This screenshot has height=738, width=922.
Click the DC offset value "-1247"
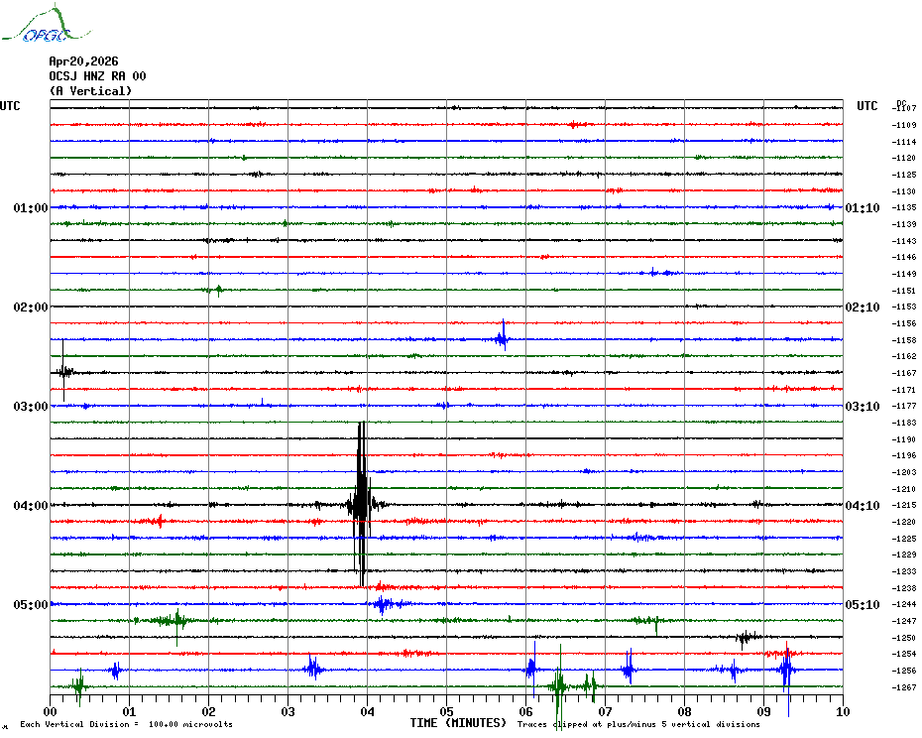click(x=904, y=621)
